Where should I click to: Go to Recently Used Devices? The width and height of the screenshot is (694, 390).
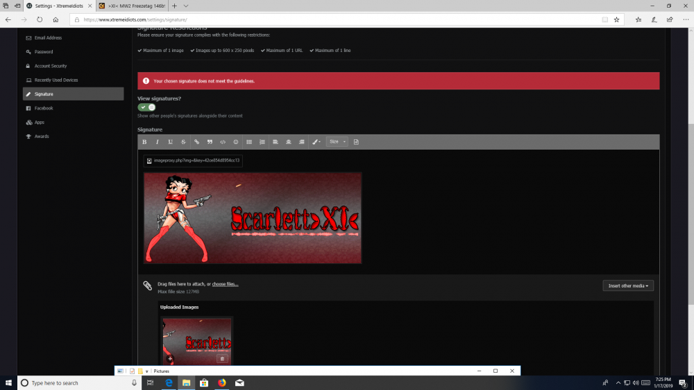point(56,80)
